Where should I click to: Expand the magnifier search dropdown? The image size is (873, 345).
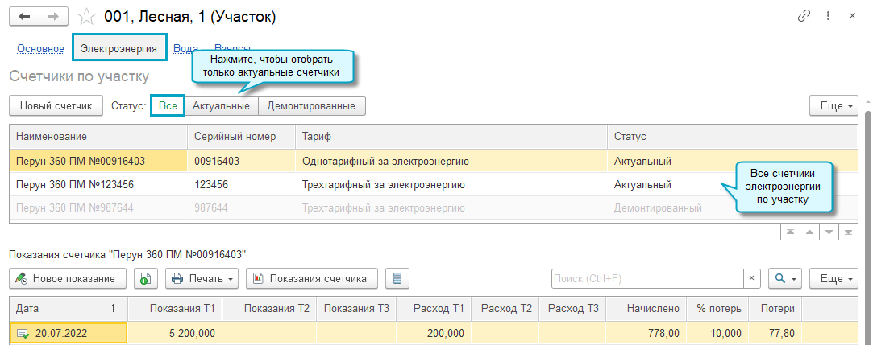coord(784,278)
